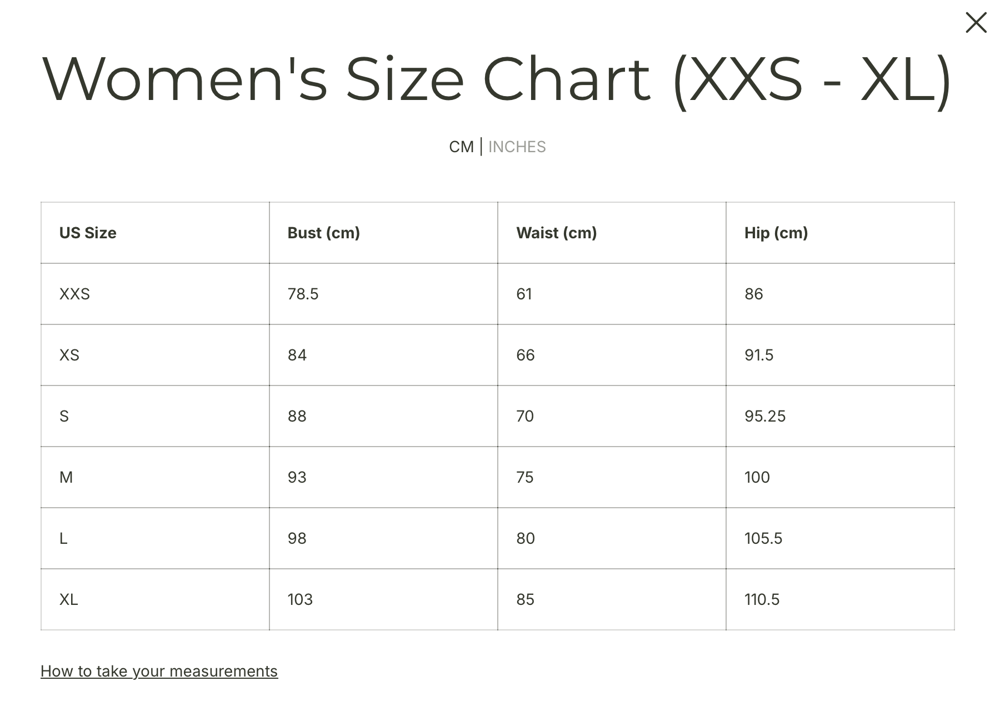
Task: Select the CM unit option
Action: click(x=461, y=147)
